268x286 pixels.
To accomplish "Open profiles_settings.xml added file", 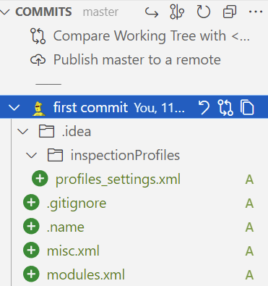I will (118, 179).
